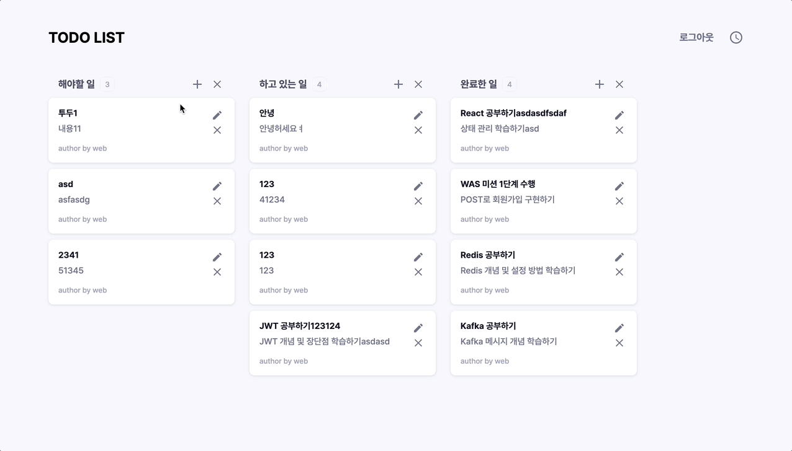Image resolution: width=792 pixels, height=451 pixels.
Task: Remove the asd card
Action: [217, 201]
